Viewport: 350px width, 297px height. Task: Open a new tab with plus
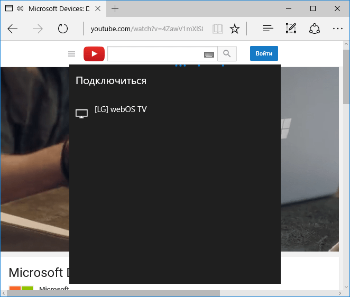[115, 9]
